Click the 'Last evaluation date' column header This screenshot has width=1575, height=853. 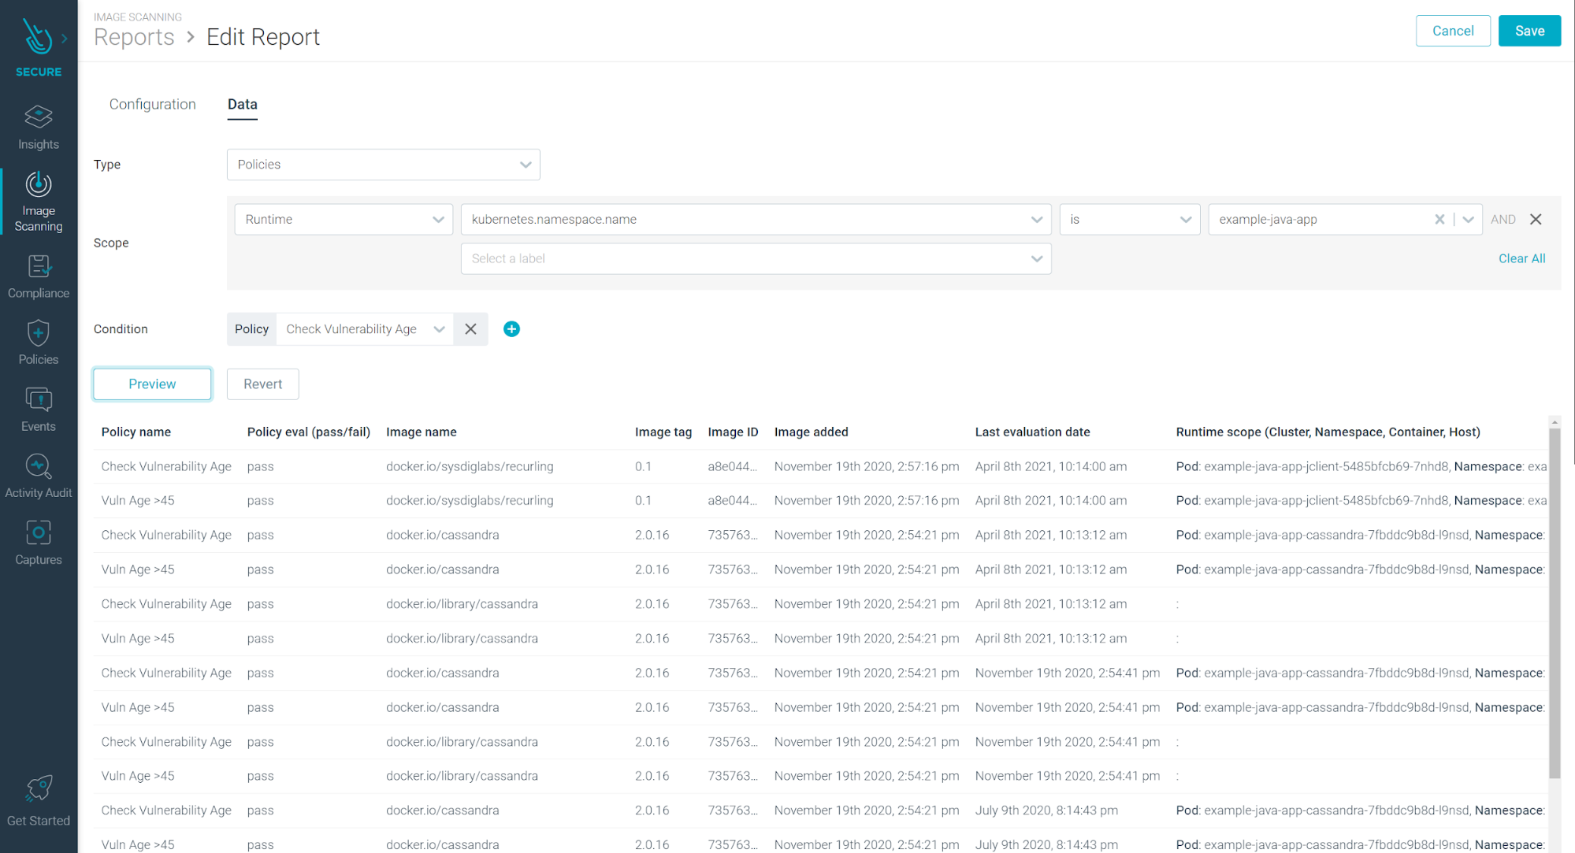click(1033, 432)
